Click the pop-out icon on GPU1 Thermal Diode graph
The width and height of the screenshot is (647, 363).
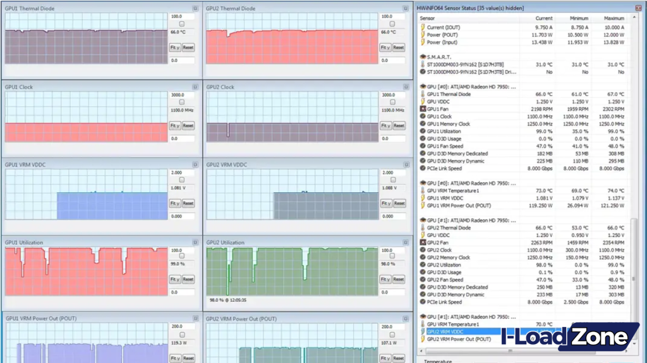coord(195,8)
